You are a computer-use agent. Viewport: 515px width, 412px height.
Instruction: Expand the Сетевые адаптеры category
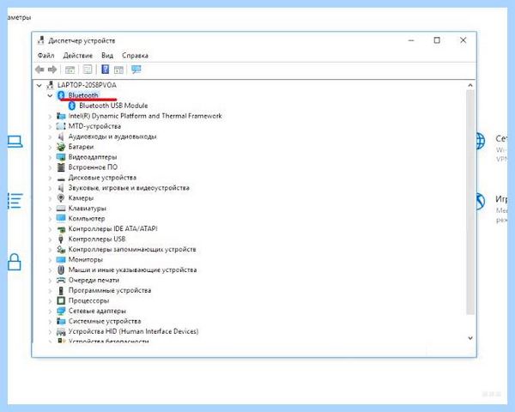pos(50,311)
